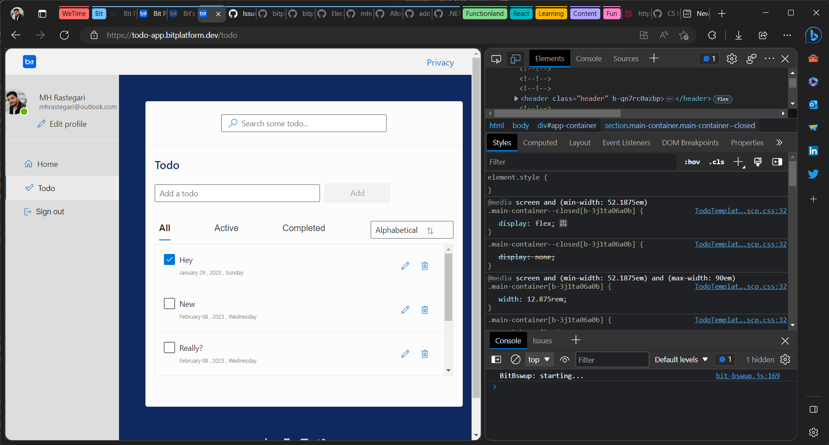Click the Sign out link in sidebar
829x445 pixels.
tap(49, 211)
